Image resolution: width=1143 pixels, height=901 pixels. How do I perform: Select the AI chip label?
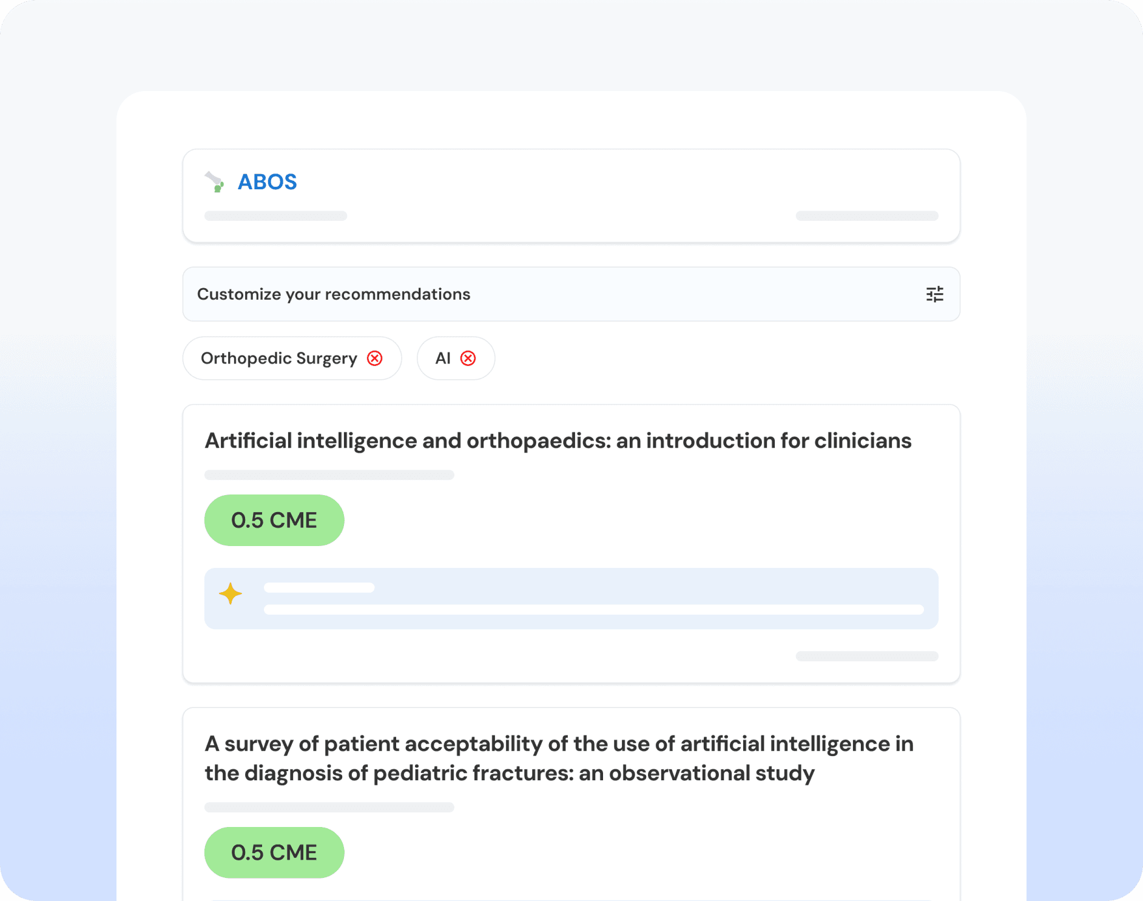coord(443,359)
